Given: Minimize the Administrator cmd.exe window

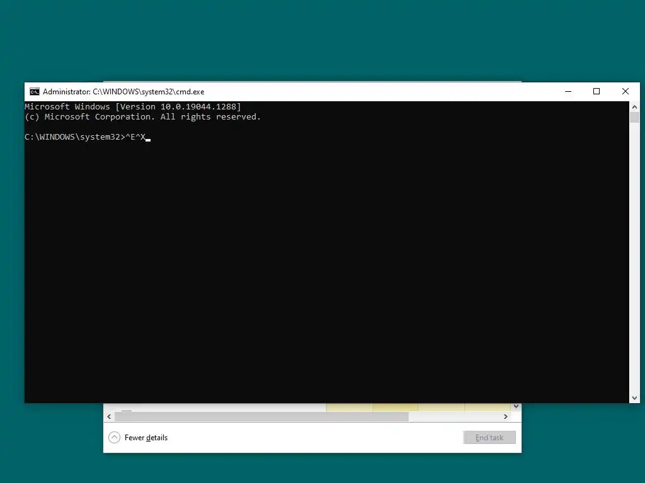Looking at the screenshot, I should (x=568, y=92).
